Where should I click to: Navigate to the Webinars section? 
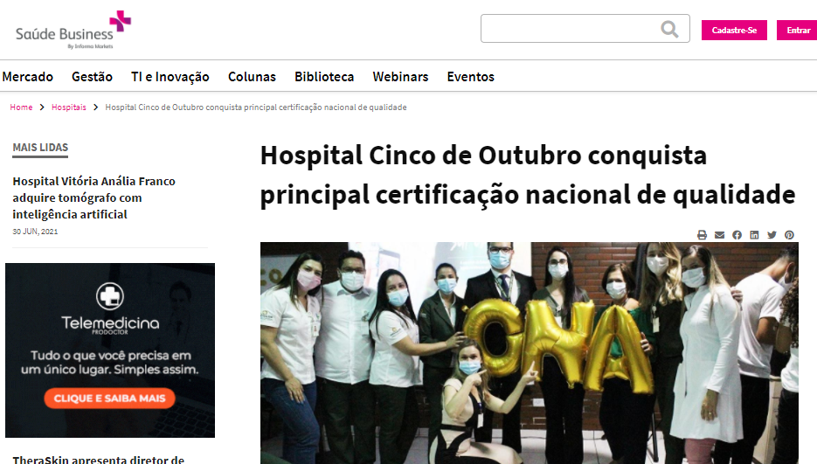coord(400,77)
